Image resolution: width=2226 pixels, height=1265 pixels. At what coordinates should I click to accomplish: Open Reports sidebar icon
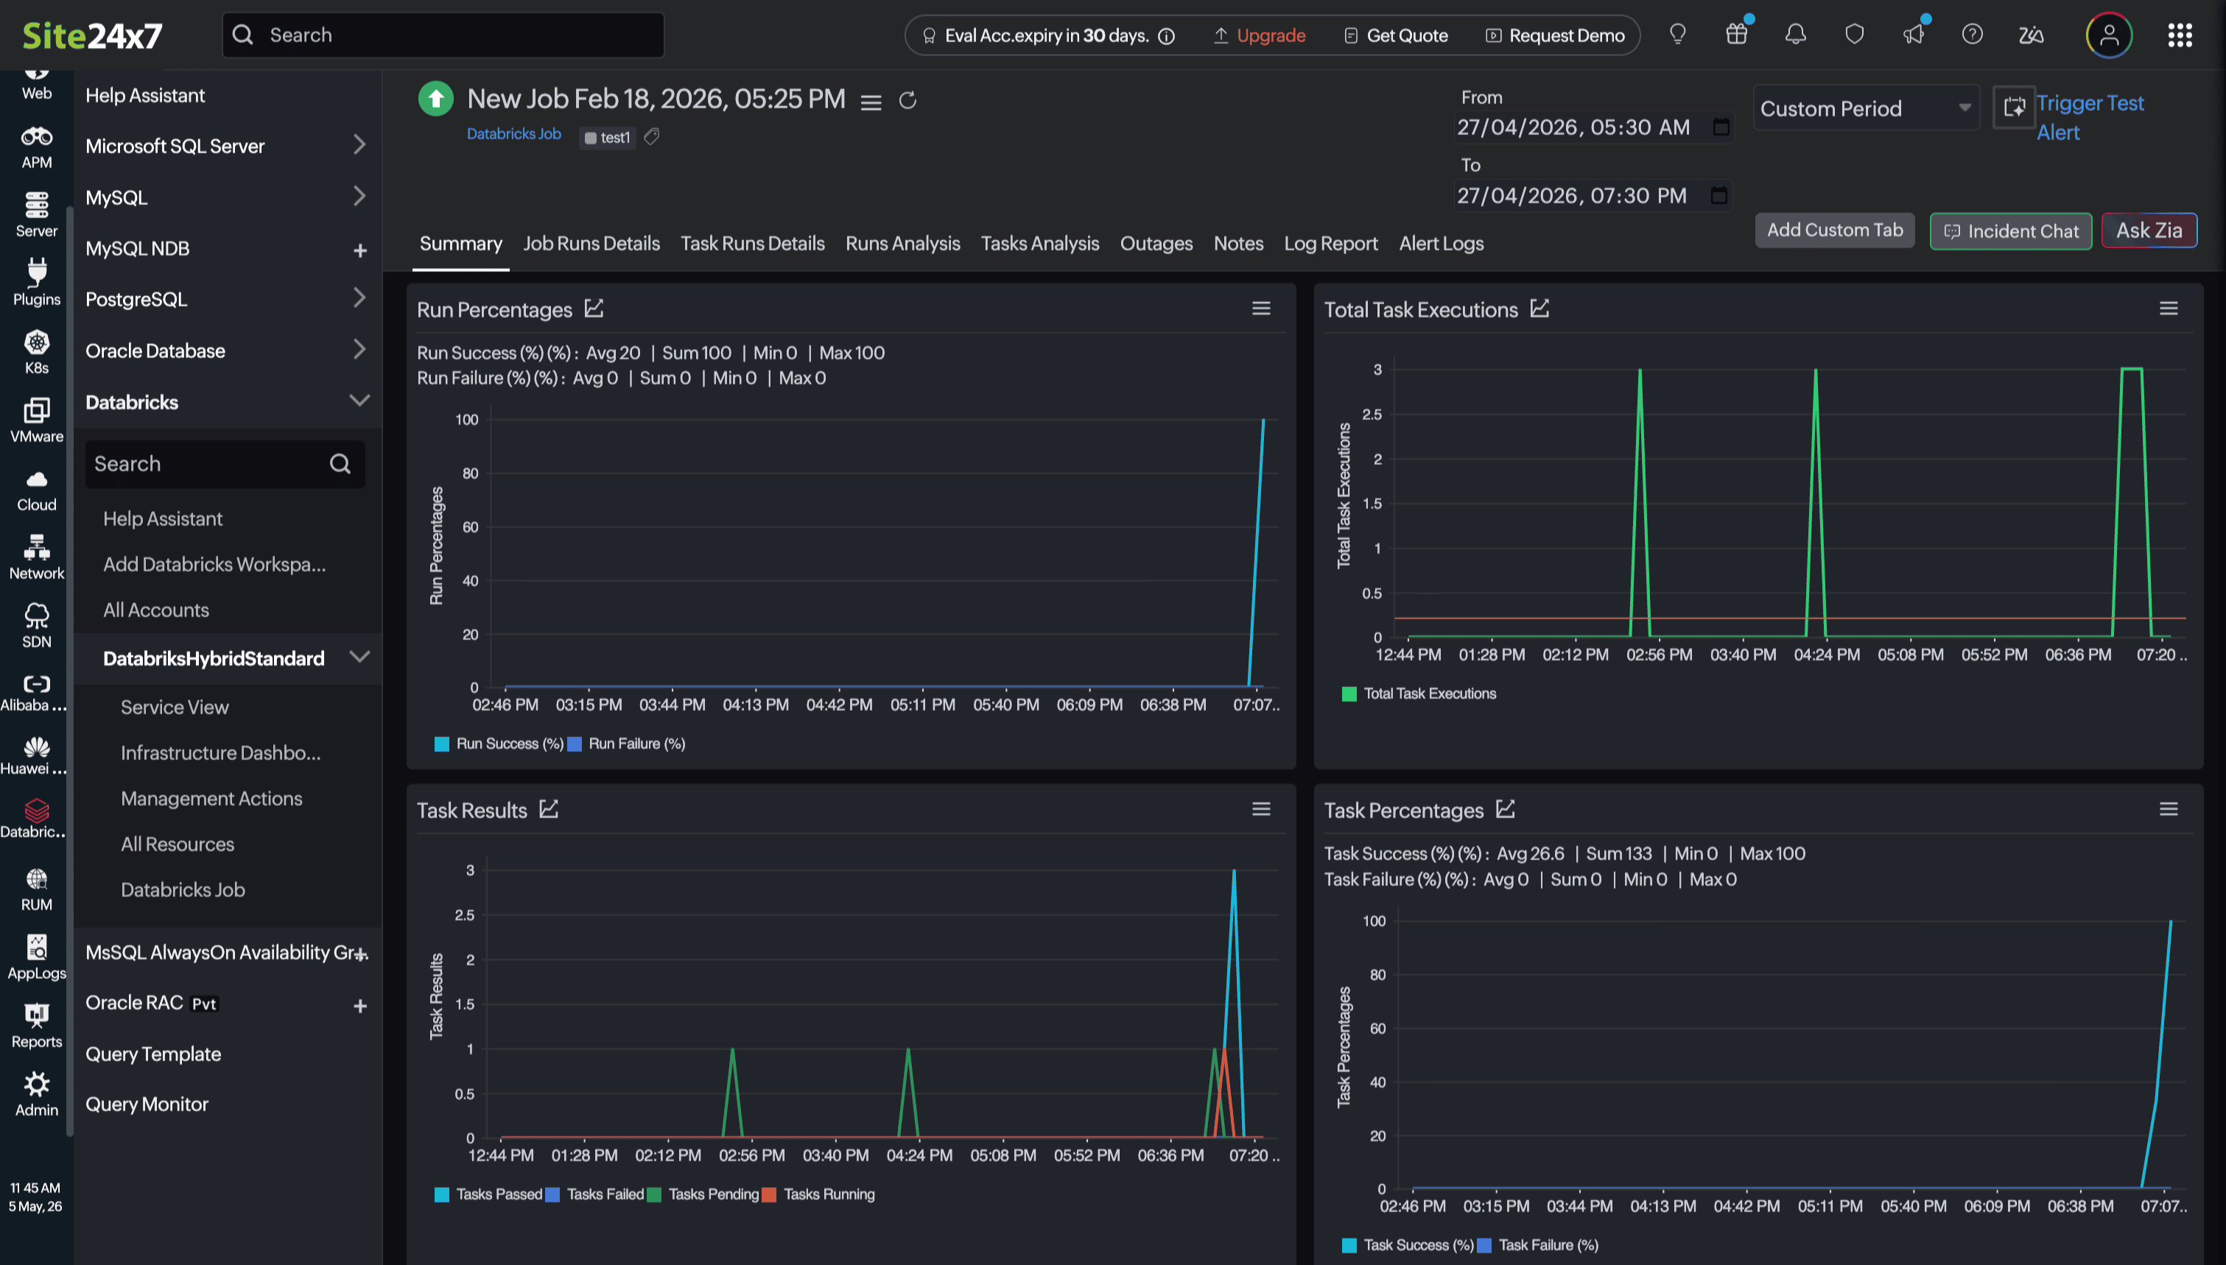tap(37, 1026)
